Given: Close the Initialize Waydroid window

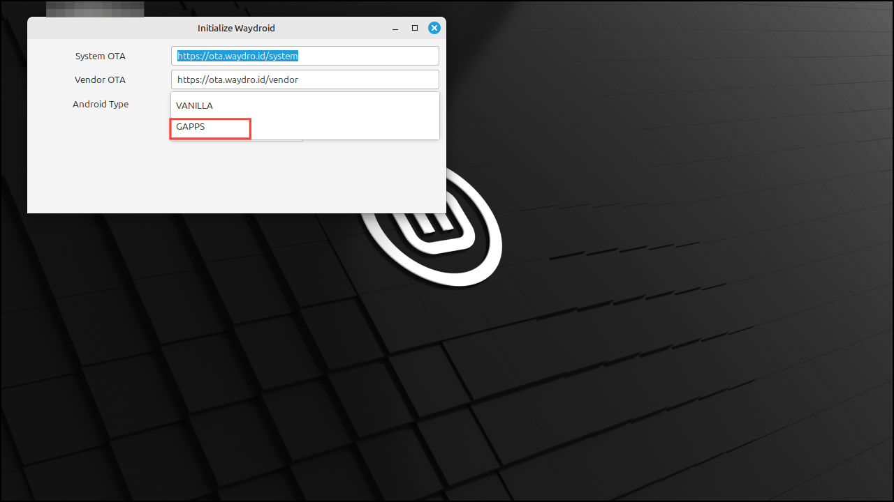Looking at the screenshot, I should (434, 28).
